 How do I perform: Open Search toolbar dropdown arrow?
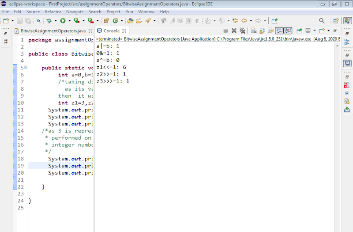tap(154, 21)
